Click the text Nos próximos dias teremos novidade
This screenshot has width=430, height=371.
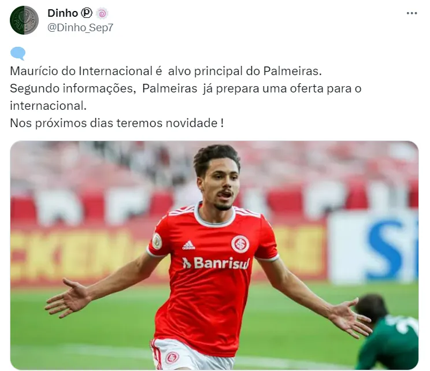pos(117,123)
